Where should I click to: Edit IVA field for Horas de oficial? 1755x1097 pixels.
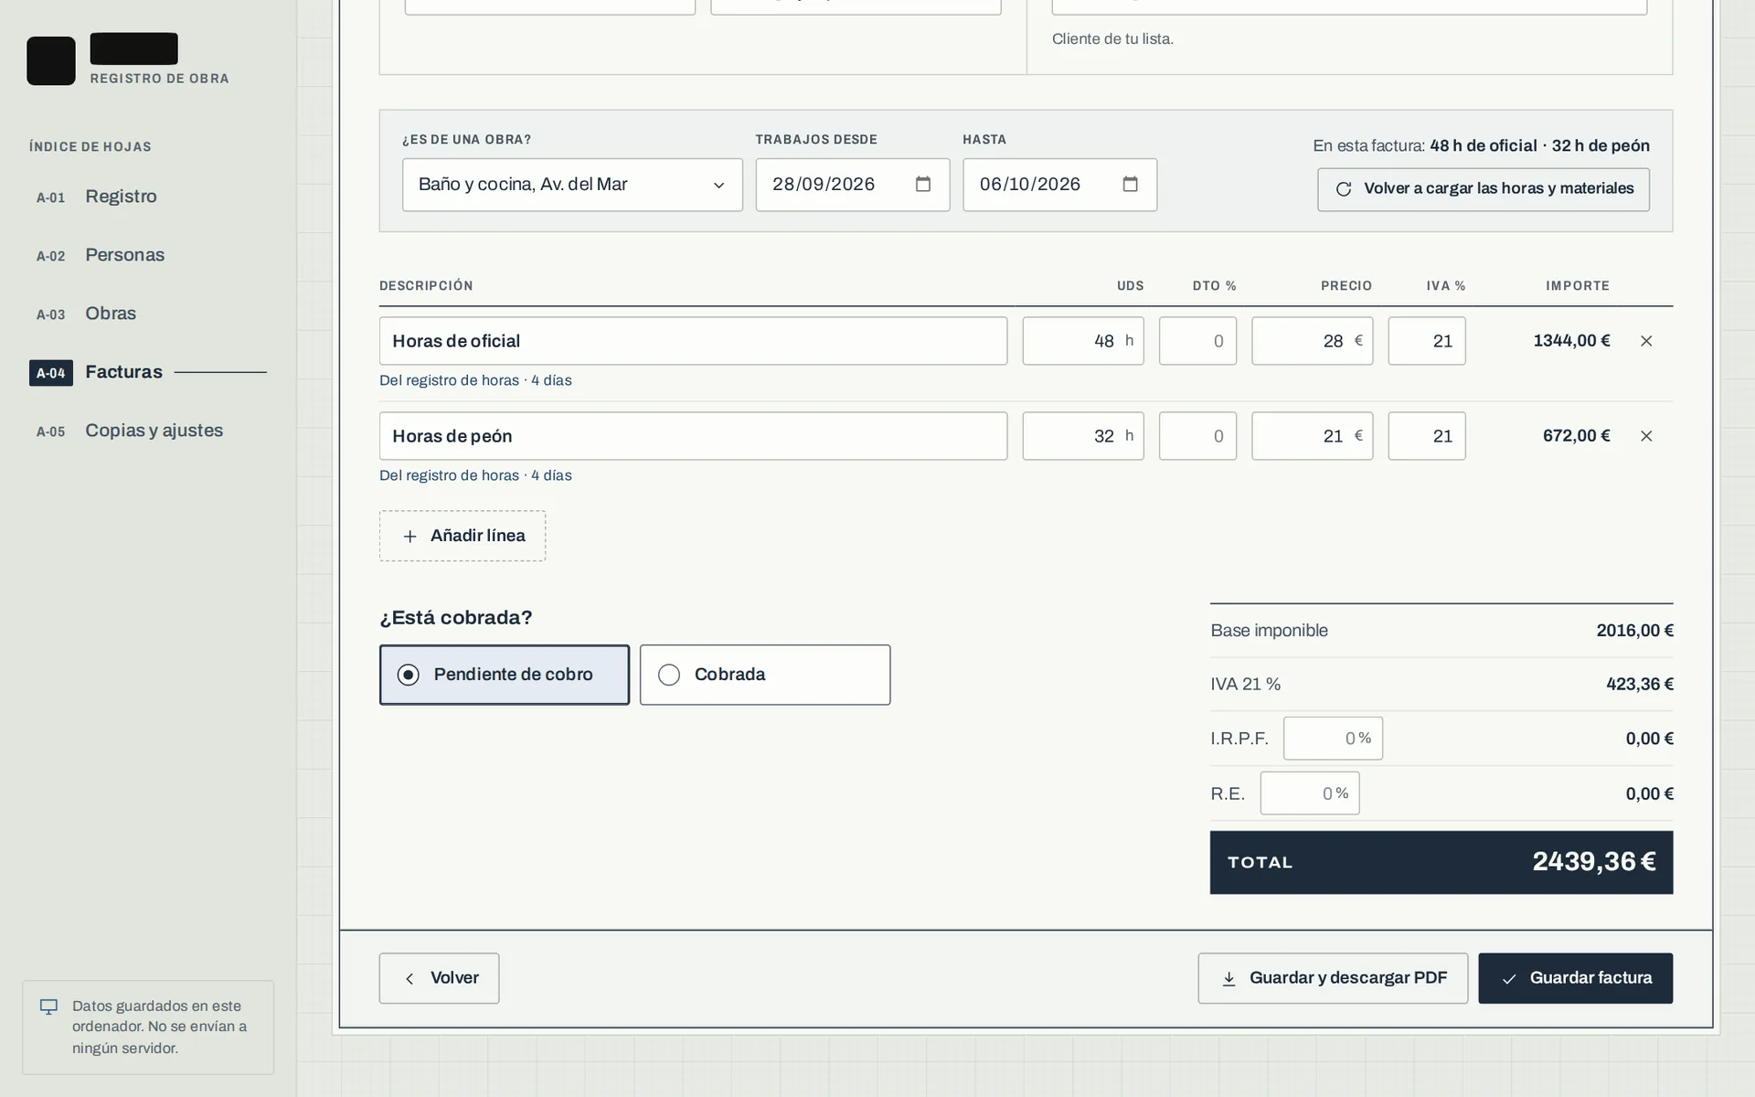pos(1426,341)
